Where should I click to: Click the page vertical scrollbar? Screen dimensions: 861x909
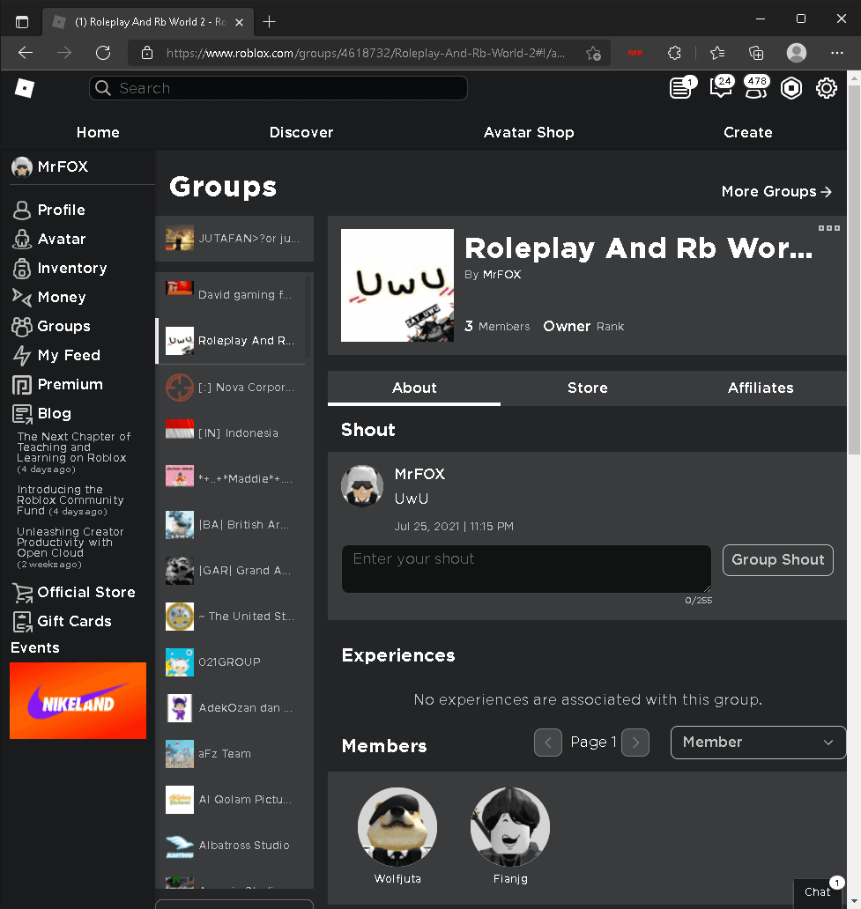tap(854, 270)
